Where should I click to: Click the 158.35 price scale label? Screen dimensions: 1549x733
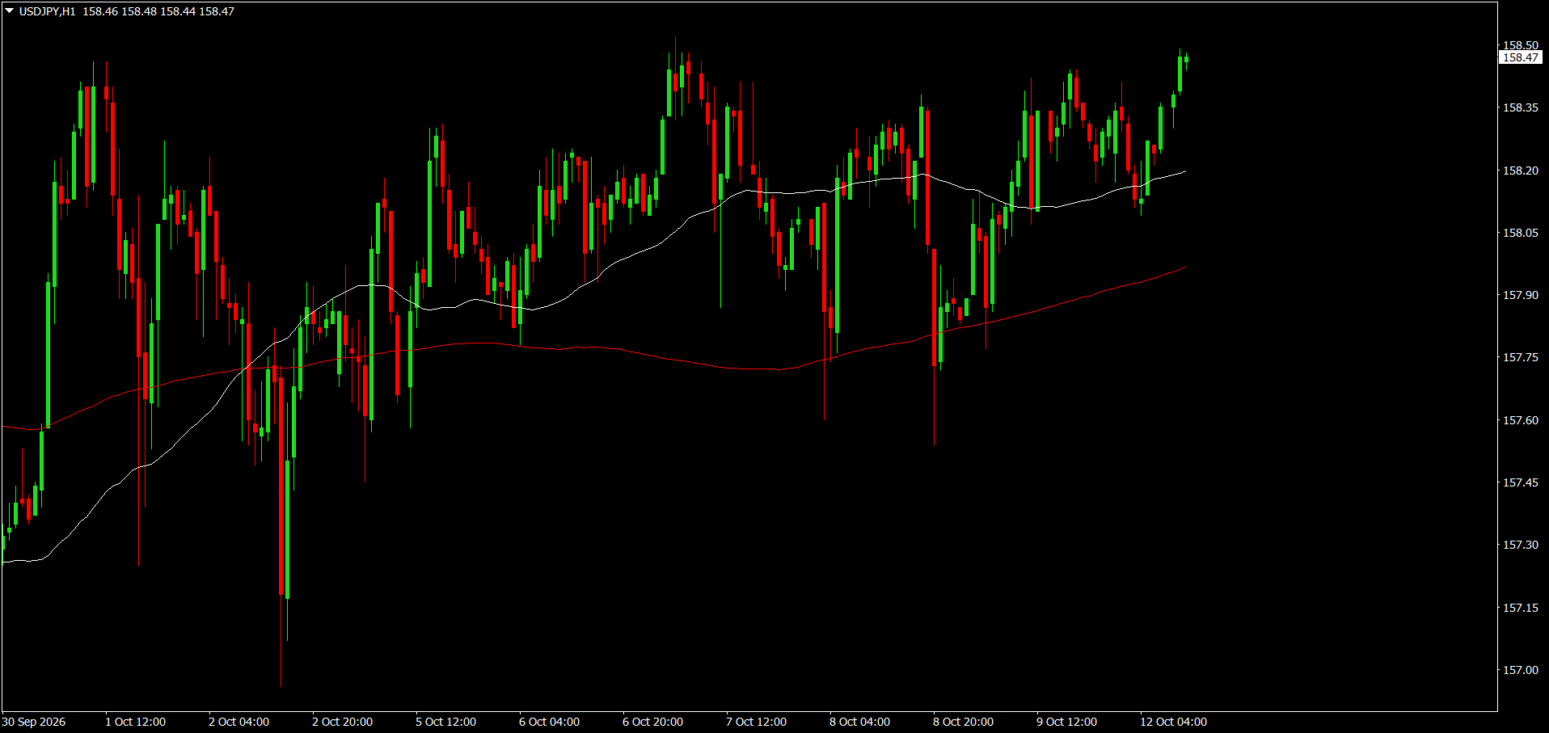(1521, 107)
